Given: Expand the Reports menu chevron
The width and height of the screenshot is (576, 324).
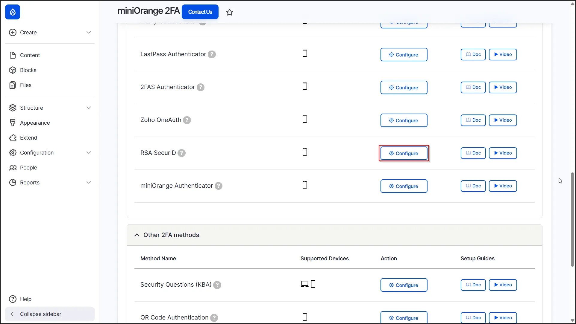Looking at the screenshot, I should 89,182.
